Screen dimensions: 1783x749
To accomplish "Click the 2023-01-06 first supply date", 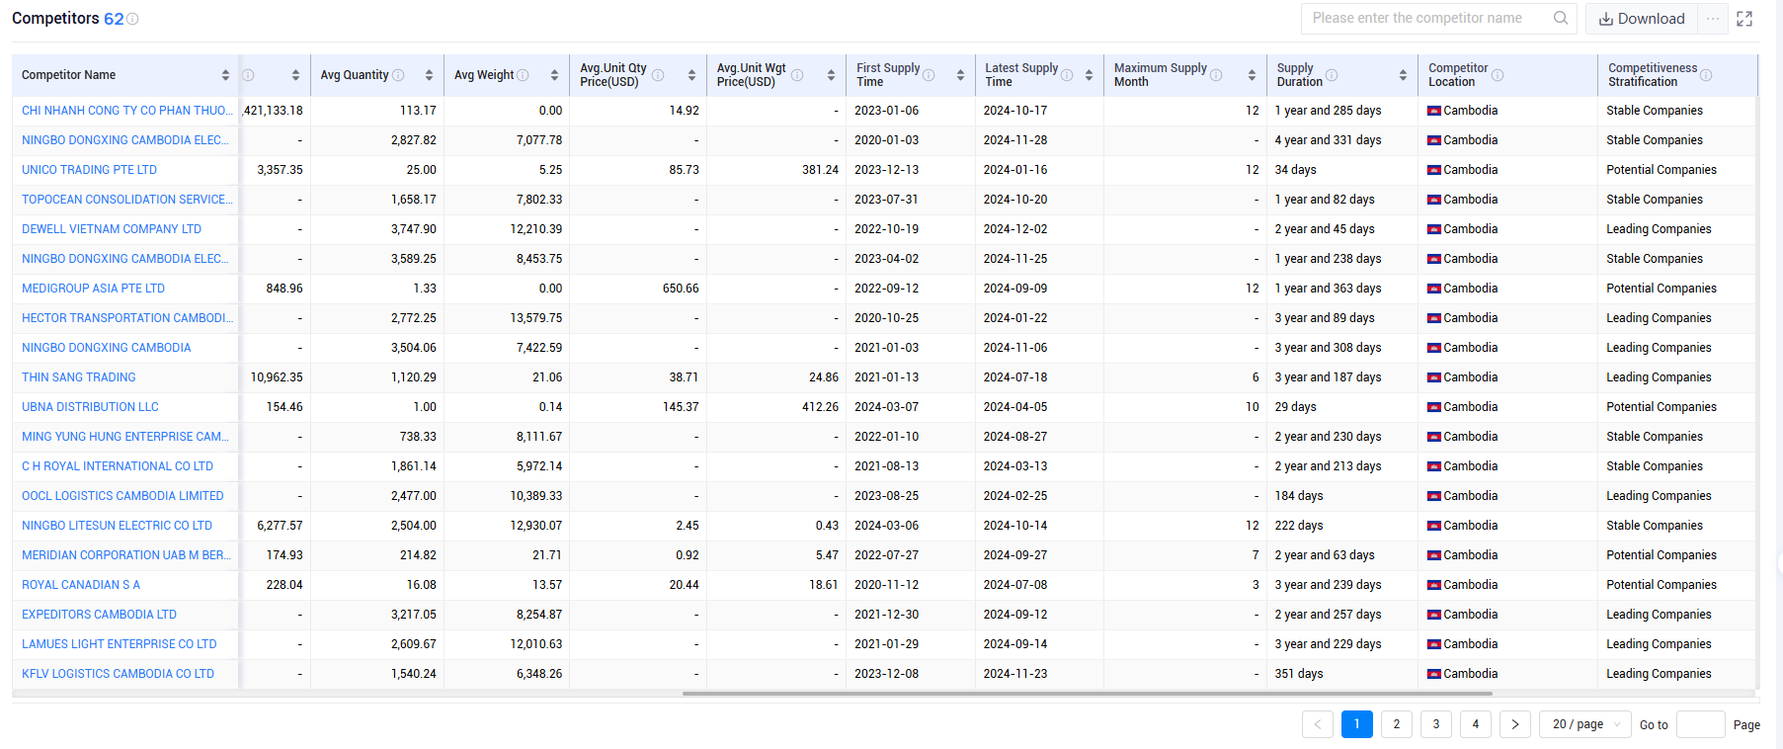I will 886,111.
